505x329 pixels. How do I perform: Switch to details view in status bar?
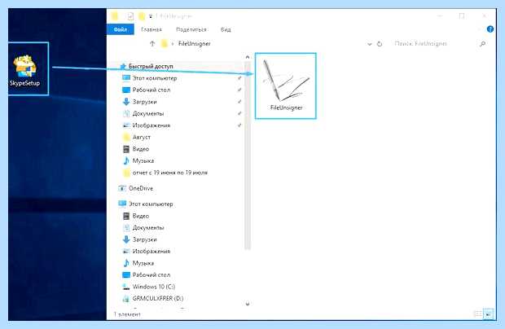click(478, 314)
